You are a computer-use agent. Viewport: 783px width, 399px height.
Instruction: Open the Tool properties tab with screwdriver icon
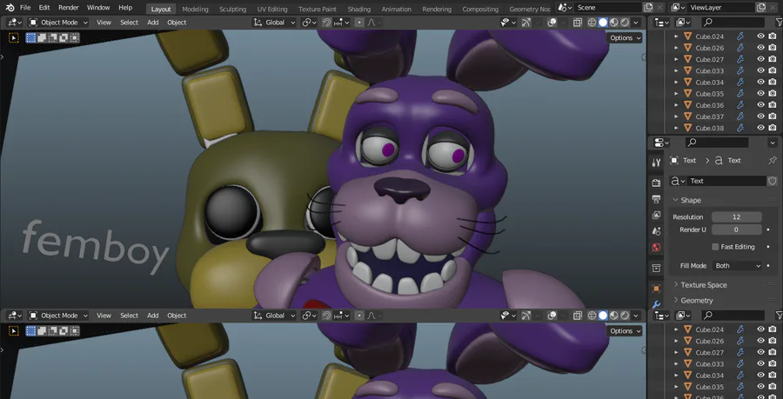click(656, 162)
